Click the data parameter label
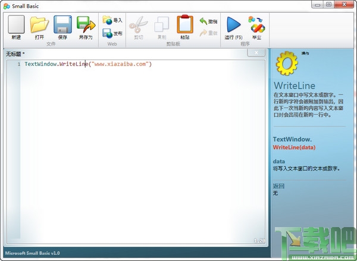Viewport: 357px width, 261px height. [279, 161]
